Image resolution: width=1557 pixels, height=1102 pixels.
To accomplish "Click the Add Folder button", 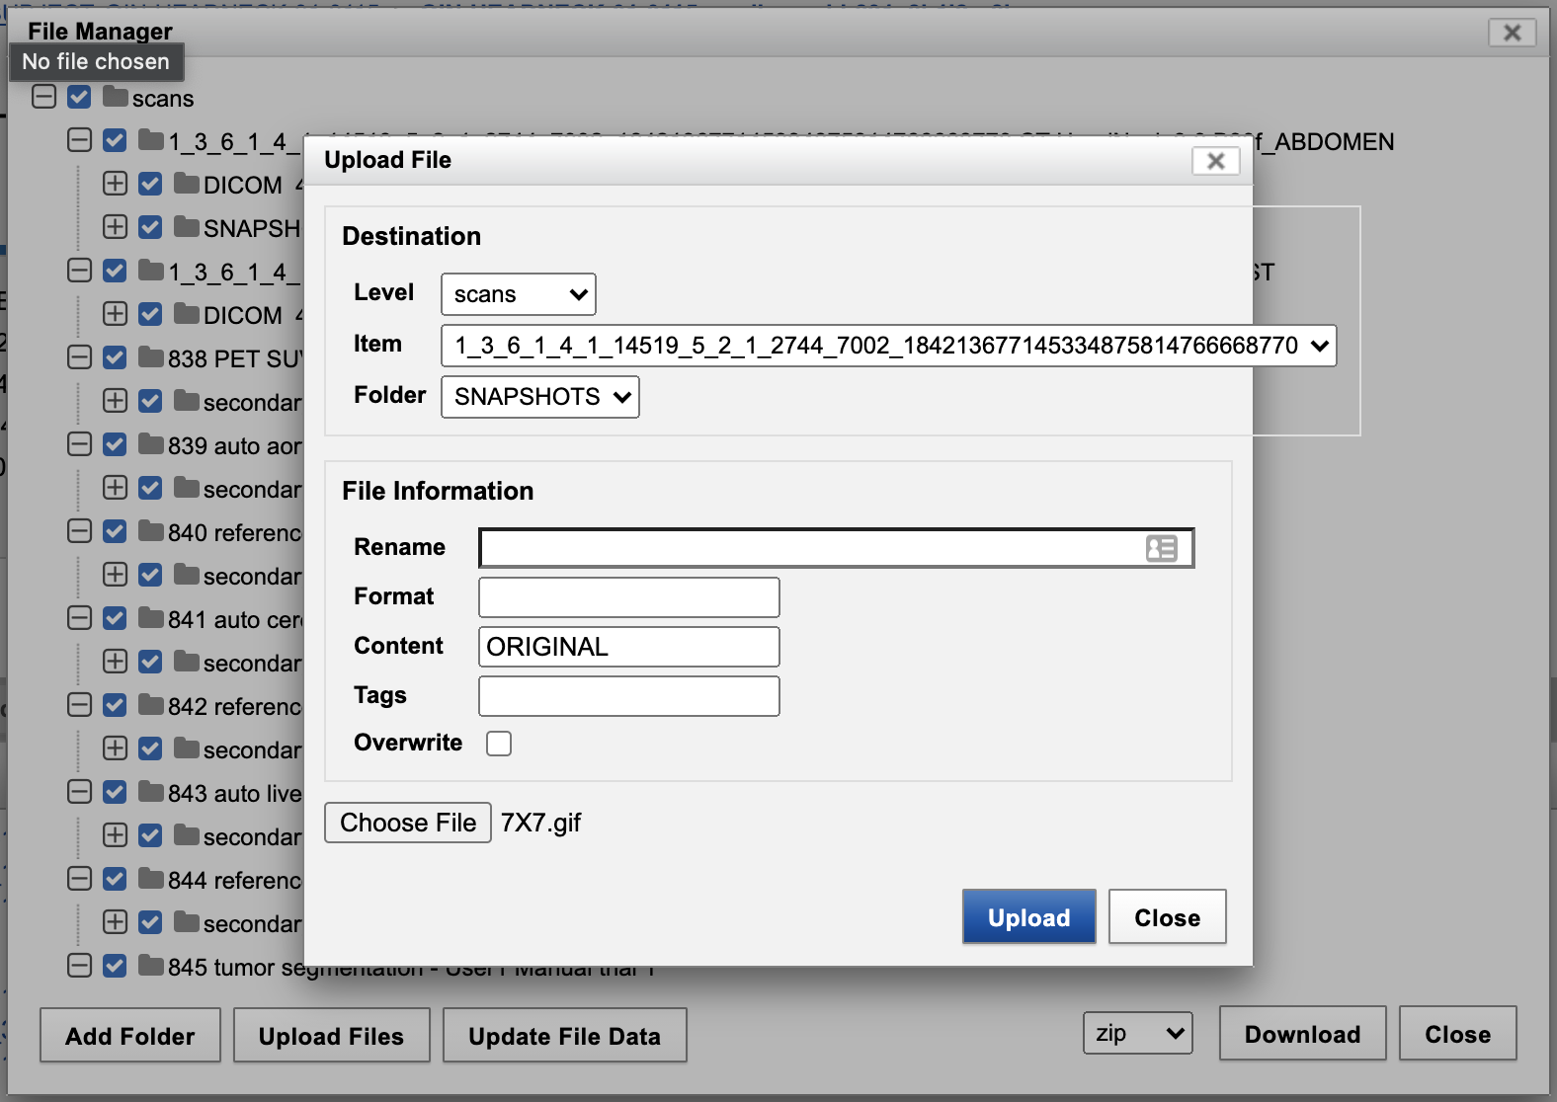I will [130, 1036].
